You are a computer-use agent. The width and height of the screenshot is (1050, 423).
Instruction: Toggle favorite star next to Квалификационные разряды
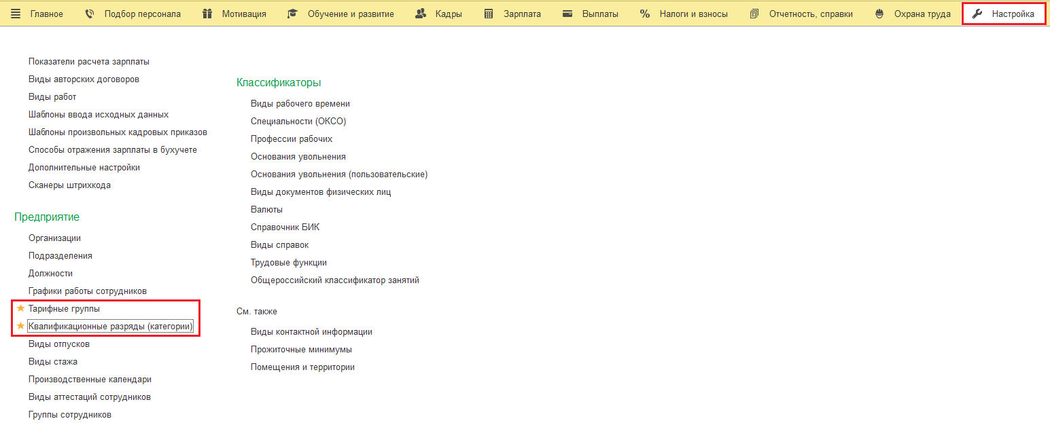[x=20, y=326]
